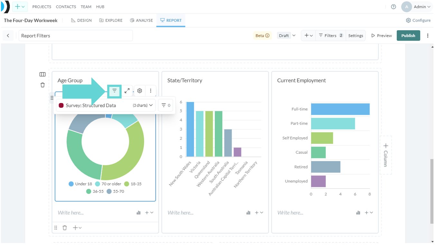Screen dimensions: 437x245
Task: Switch to the EXPLORE tab
Action: coord(111,20)
